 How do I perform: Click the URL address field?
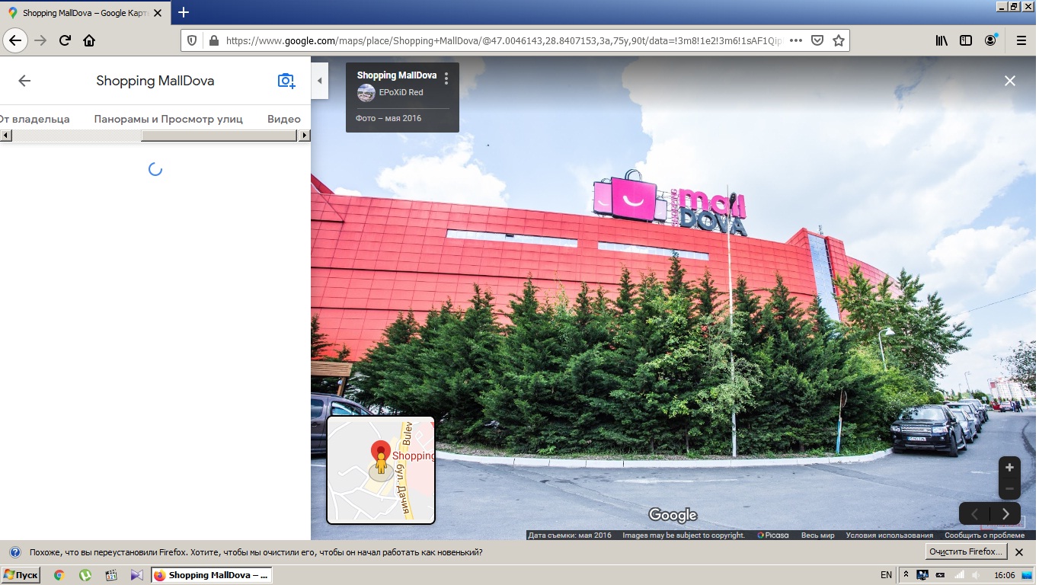(x=503, y=40)
